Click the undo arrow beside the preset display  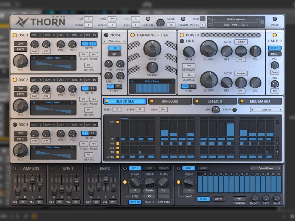(x=209, y=19)
